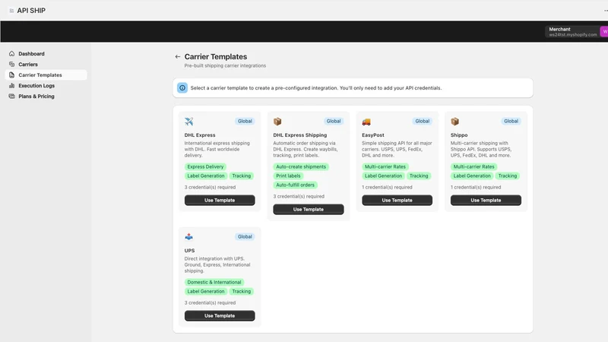Click the Carriers sidebar icon
The image size is (608, 342).
pyautogui.click(x=11, y=65)
